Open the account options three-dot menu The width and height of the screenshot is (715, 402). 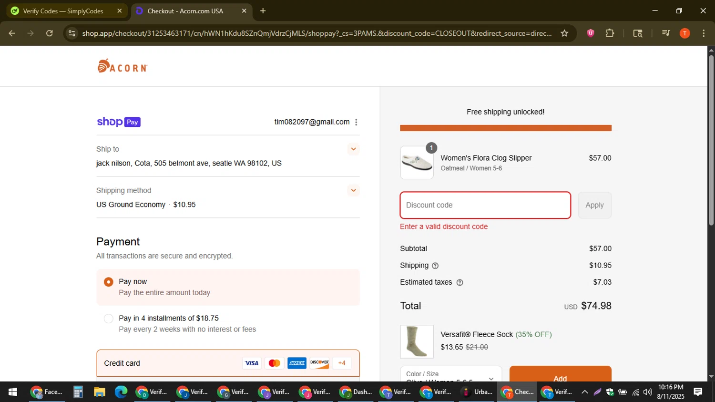pos(356,122)
